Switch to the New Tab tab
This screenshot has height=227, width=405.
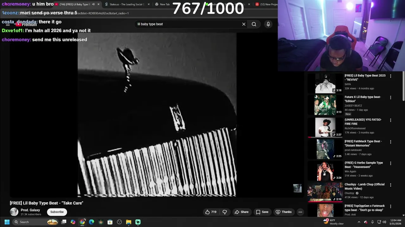(x=164, y=4)
